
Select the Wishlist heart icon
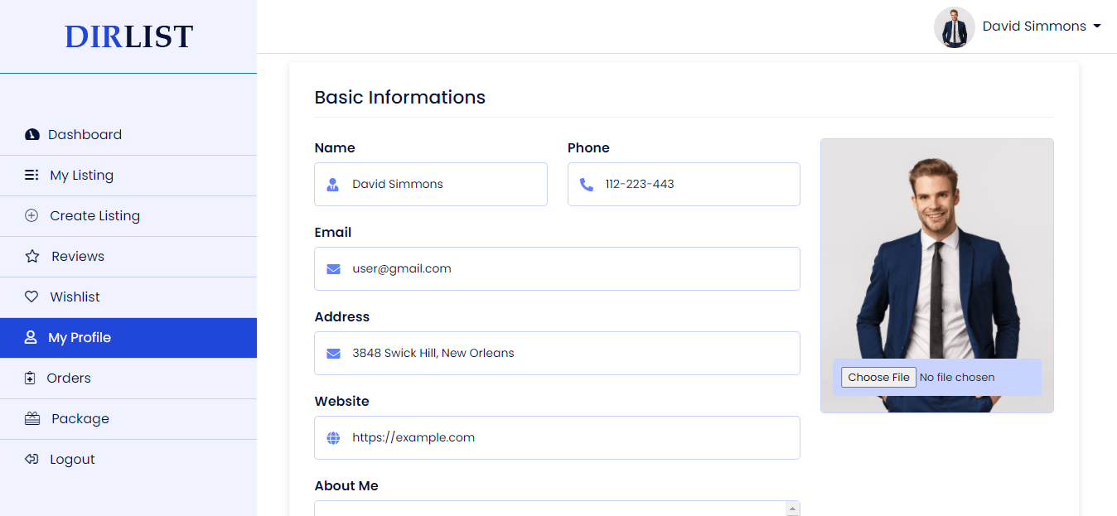point(31,297)
